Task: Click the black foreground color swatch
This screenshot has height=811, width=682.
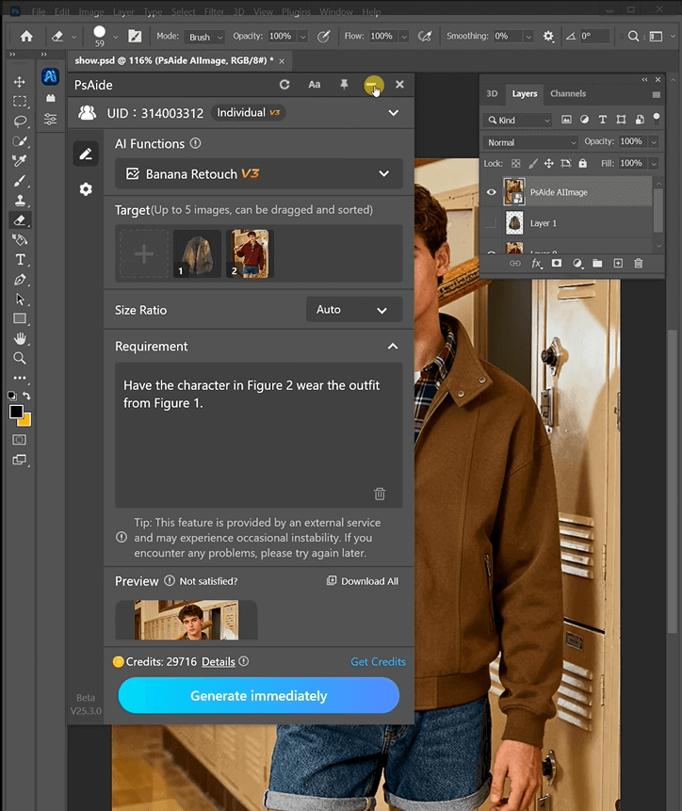Action: pyautogui.click(x=16, y=413)
